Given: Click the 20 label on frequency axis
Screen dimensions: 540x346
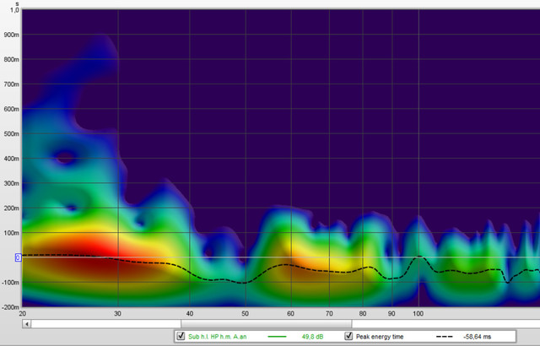Looking at the screenshot, I should click(22, 313).
